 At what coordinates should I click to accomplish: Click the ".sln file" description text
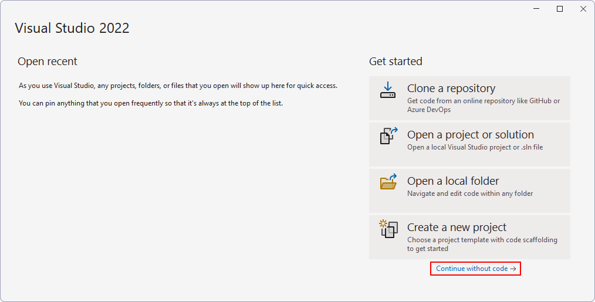tap(475, 147)
